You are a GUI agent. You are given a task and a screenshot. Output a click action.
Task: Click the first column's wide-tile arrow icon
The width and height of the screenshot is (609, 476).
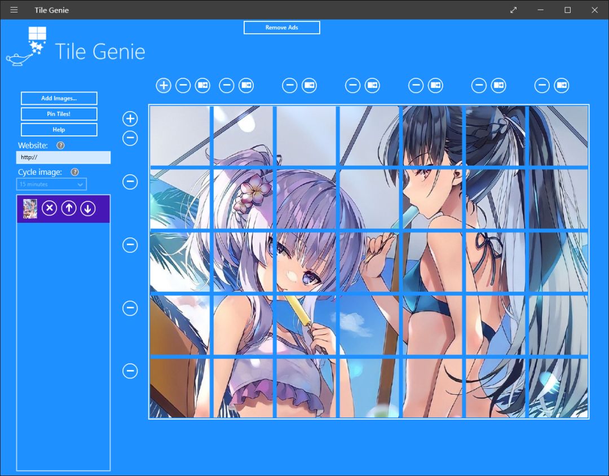[203, 85]
